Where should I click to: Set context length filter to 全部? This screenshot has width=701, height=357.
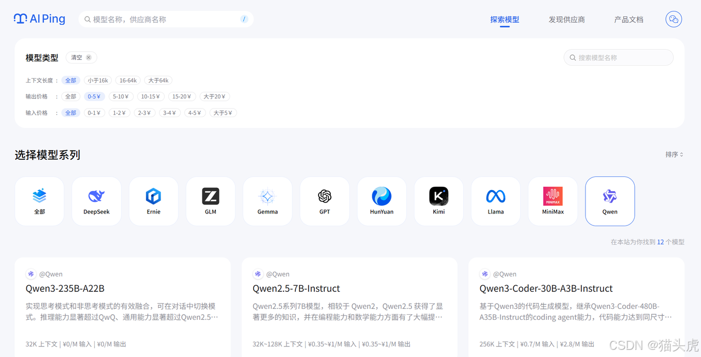pos(71,80)
